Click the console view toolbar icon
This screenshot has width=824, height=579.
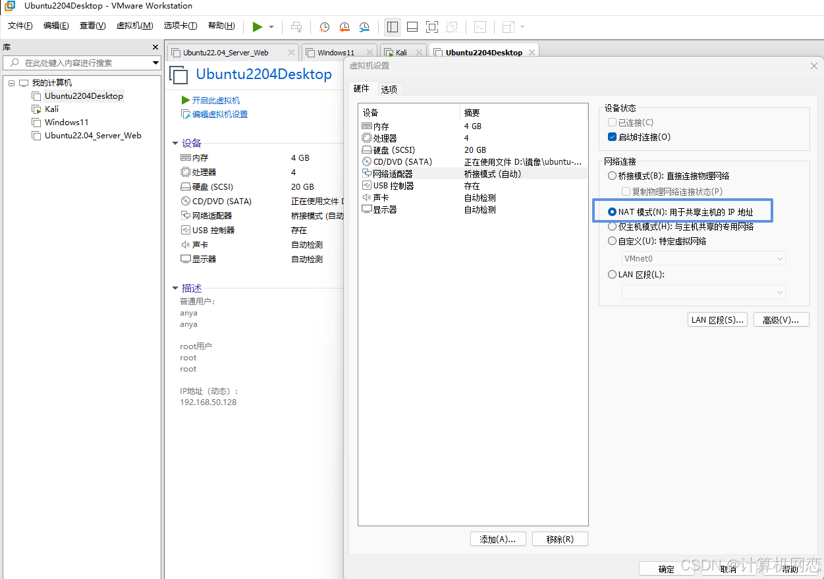click(x=481, y=27)
